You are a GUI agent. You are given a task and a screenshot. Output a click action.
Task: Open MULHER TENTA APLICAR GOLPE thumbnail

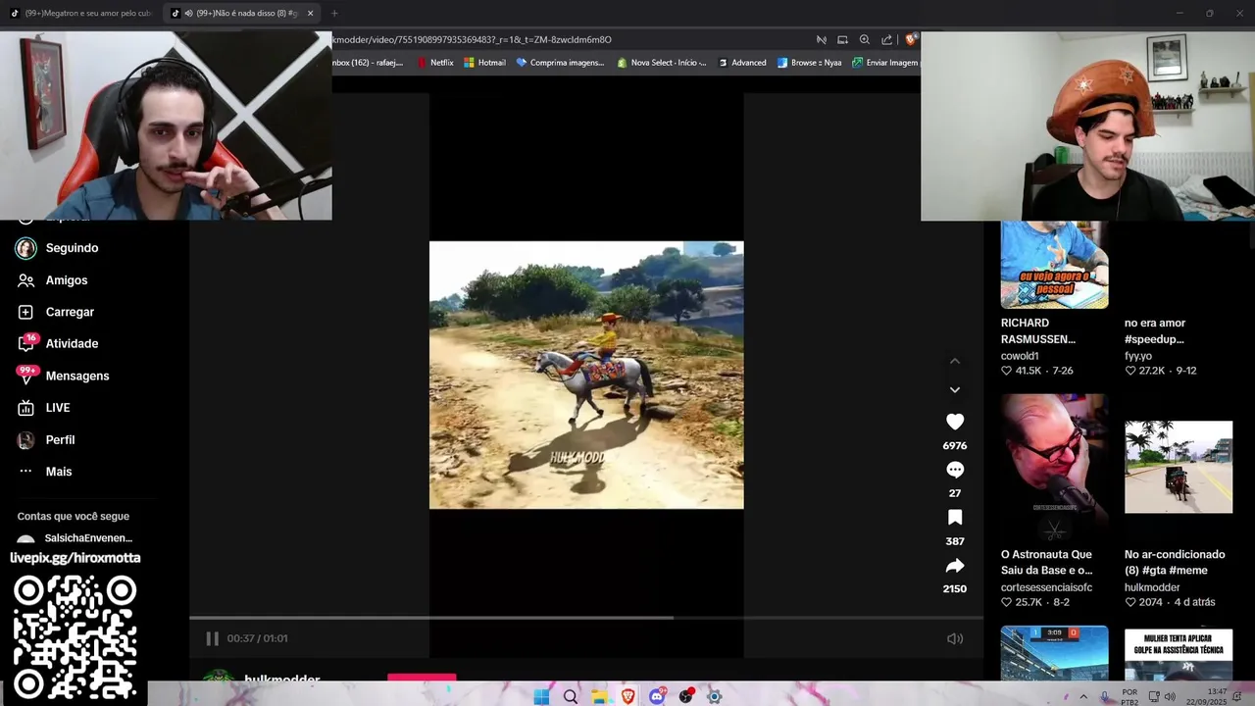(1179, 654)
